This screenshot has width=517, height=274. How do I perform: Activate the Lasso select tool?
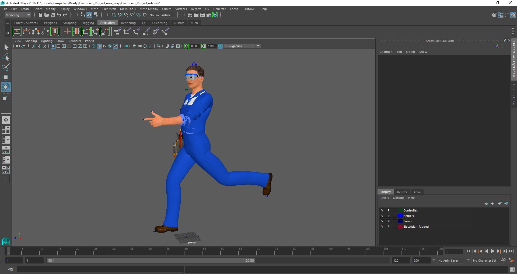(x=6, y=57)
